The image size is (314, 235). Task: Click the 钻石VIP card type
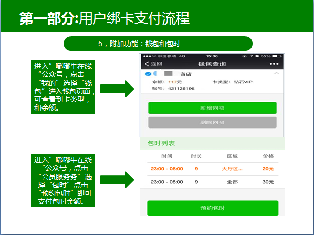[243, 82]
